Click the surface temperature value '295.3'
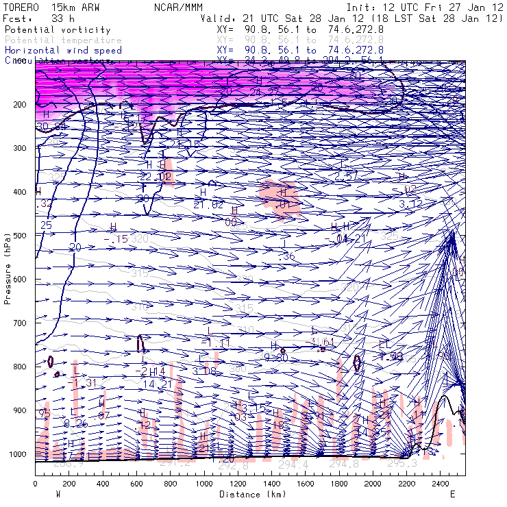The height and width of the screenshot is (507, 507). point(401,463)
